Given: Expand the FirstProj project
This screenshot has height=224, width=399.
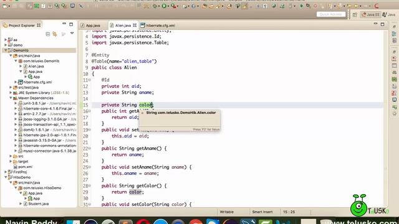Looking at the screenshot, I should pos(6,172).
